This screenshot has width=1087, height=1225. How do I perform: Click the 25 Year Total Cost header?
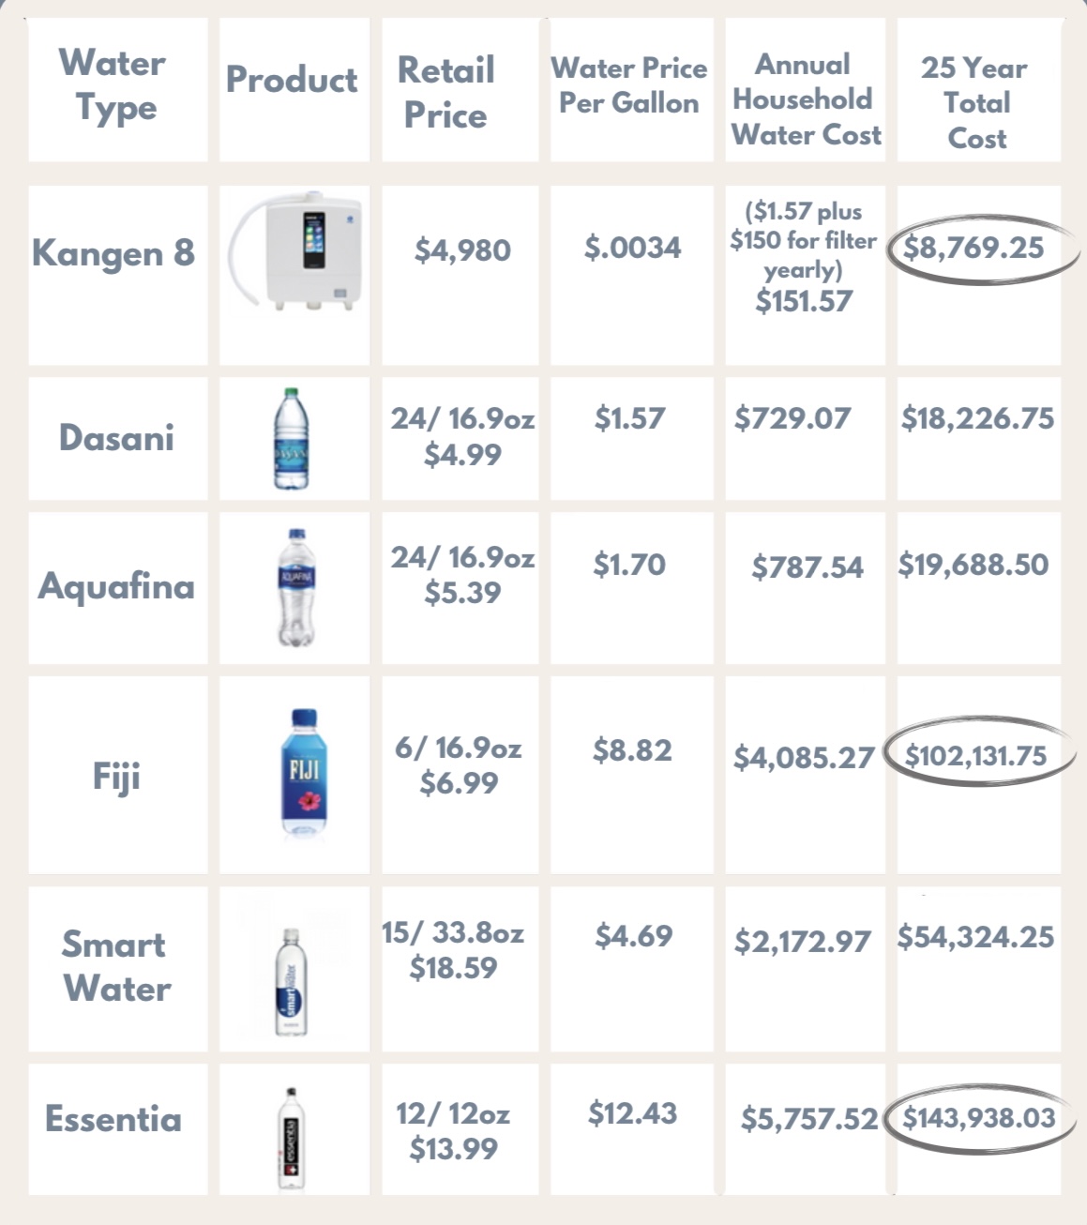975,102
